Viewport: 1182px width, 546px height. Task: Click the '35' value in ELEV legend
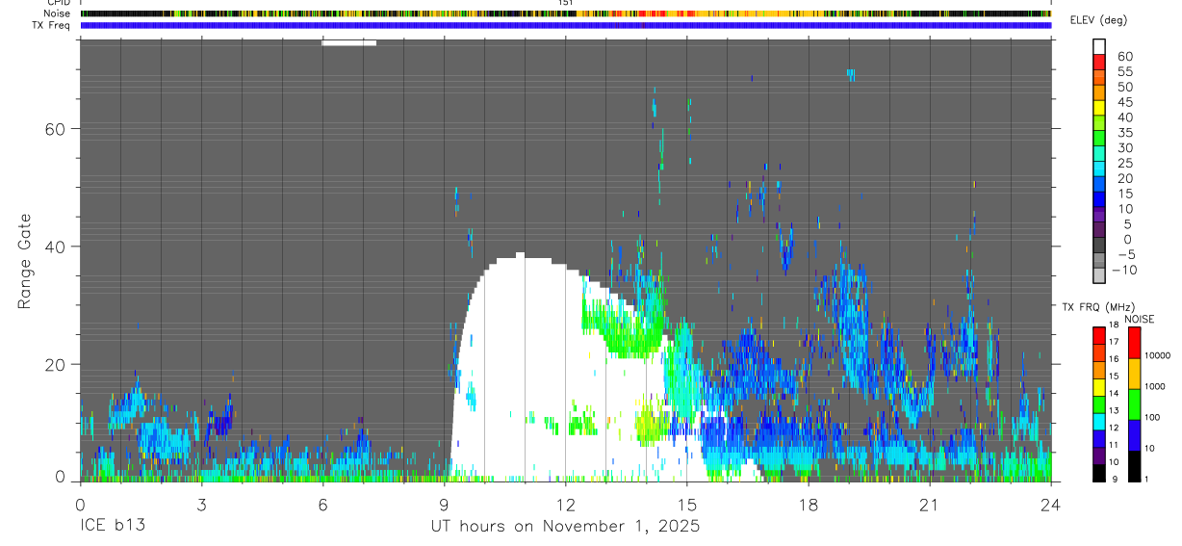tap(1124, 132)
